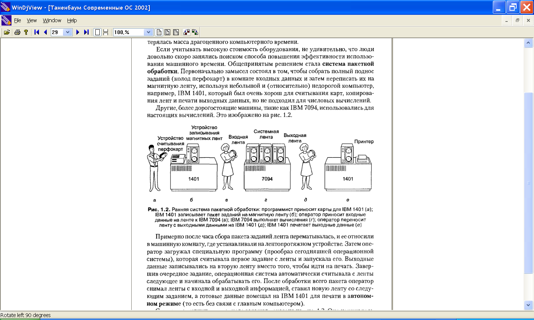The image size is (534, 320).
Task: Jump to the first page
Action: (x=37, y=32)
